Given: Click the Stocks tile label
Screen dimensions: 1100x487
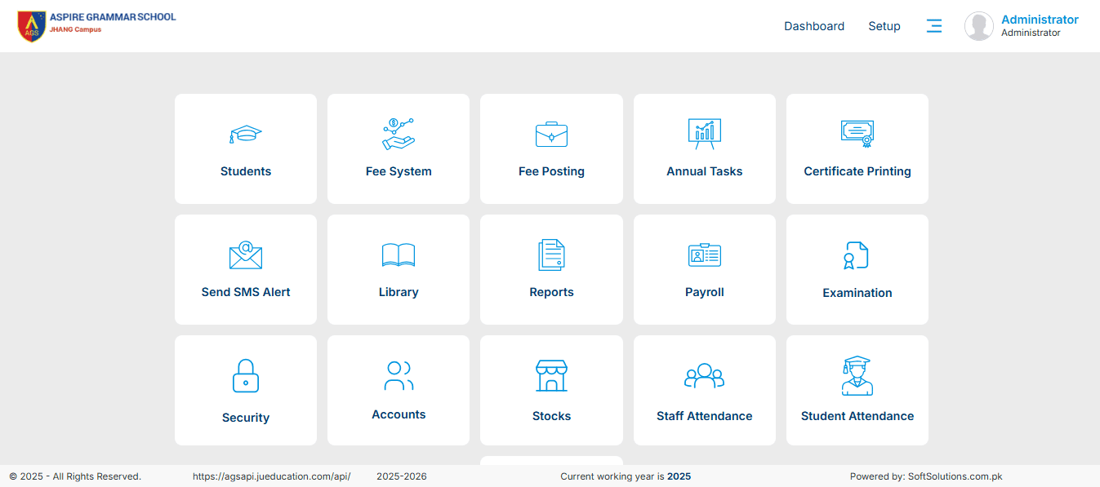Looking at the screenshot, I should tap(551, 416).
